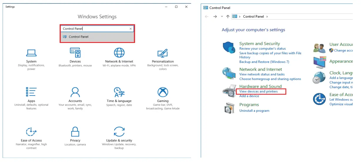Image resolution: width=361 pixels, height=162 pixels.
Task: Click the Hardware and Sound printer icon
Action: (x=229, y=91)
